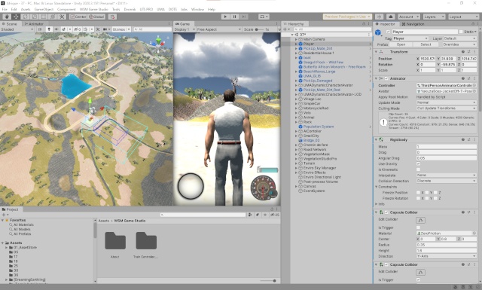This screenshot has height=290, width=482.
Task: Toggle scene lighting bulb icon
Action: tap(49, 29)
